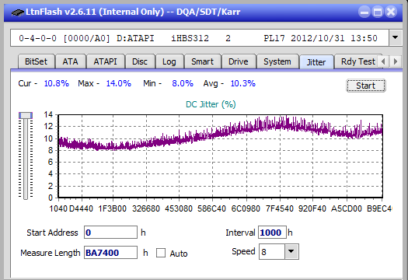408x280 pixels.
Task: Click the x-axis label 586C40
Action: coord(212,208)
